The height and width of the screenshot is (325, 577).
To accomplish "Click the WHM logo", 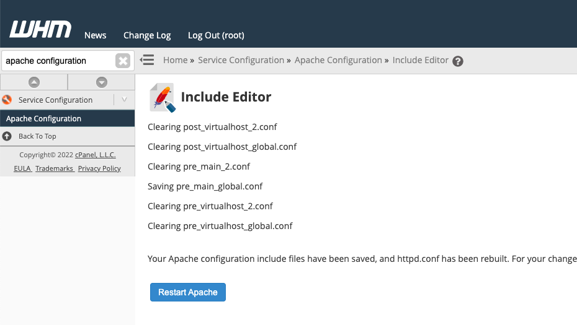I will tap(40, 29).
